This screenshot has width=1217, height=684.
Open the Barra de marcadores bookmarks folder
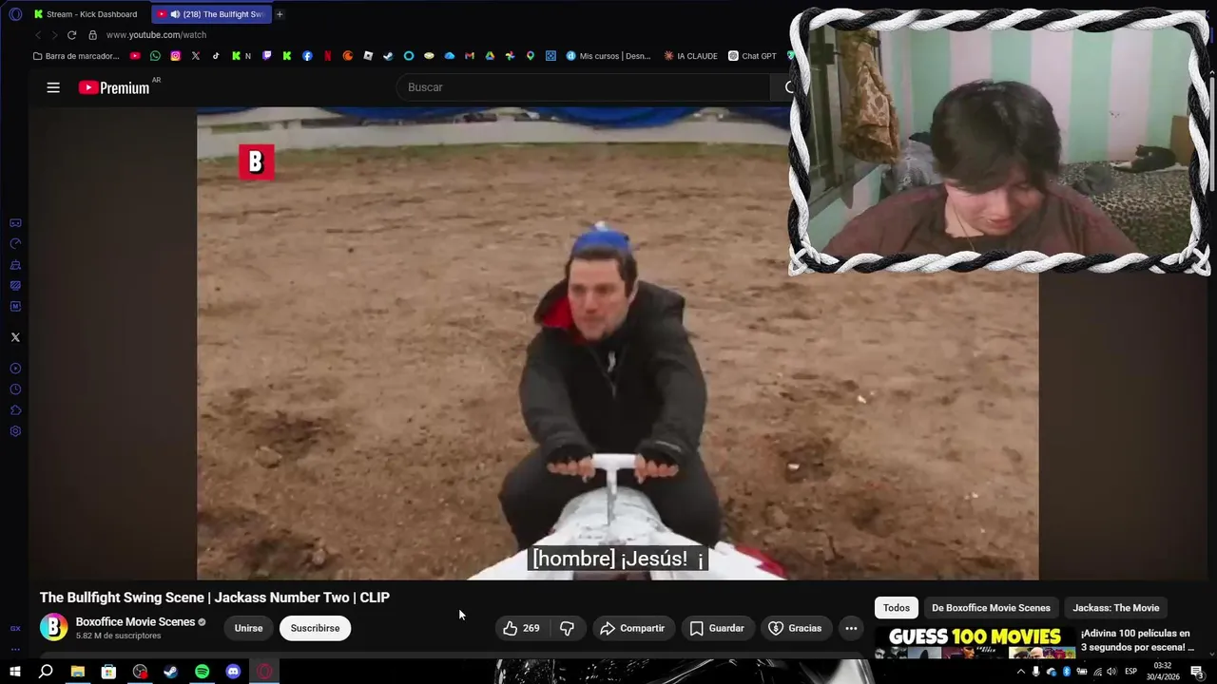tap(76, 56)
